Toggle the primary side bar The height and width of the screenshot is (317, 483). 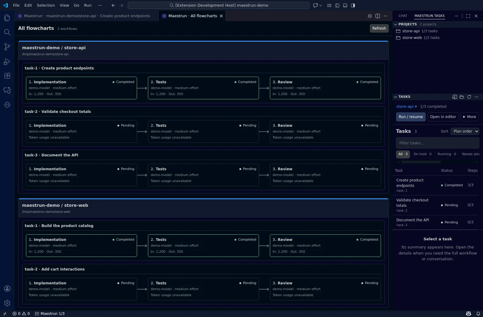click(337, 5)
